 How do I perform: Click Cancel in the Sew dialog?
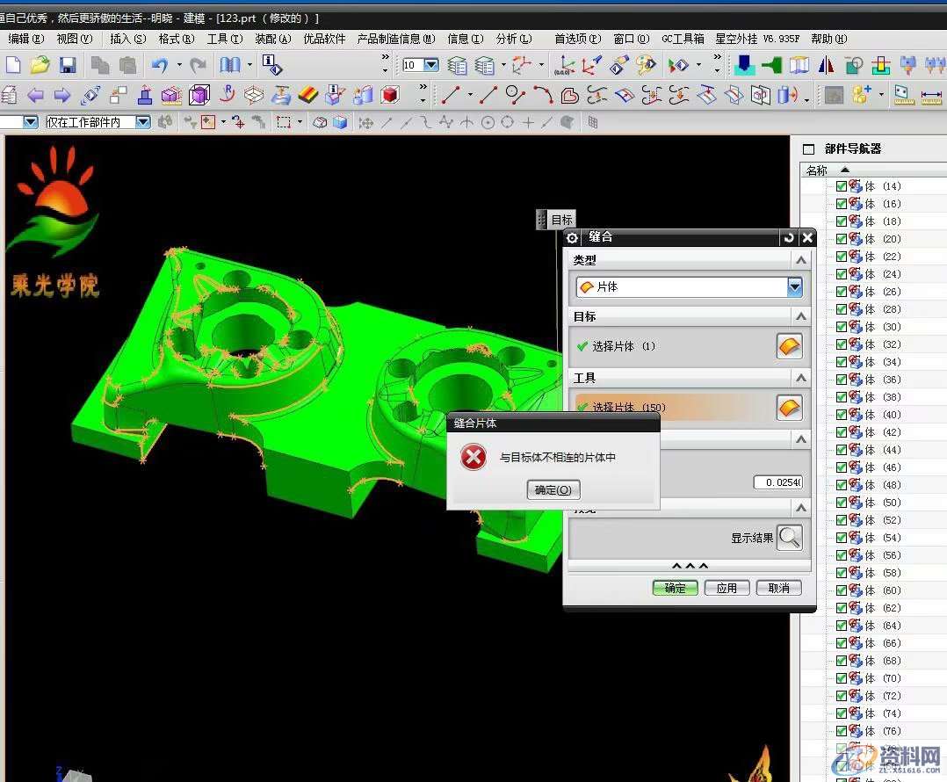pyautogui.click(x=778, y=588)
